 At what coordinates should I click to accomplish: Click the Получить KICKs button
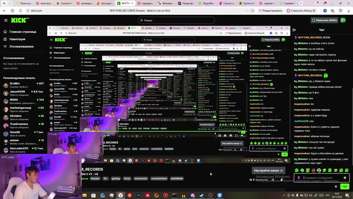(324, 20)
